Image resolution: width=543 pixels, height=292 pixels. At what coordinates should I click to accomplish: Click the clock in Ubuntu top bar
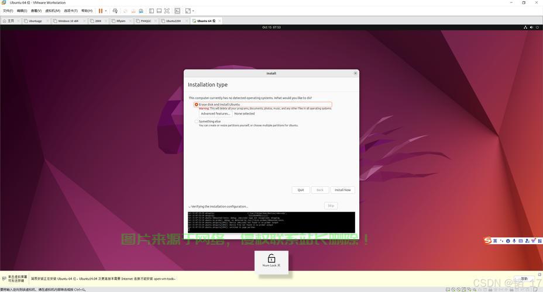click(271, 27)
